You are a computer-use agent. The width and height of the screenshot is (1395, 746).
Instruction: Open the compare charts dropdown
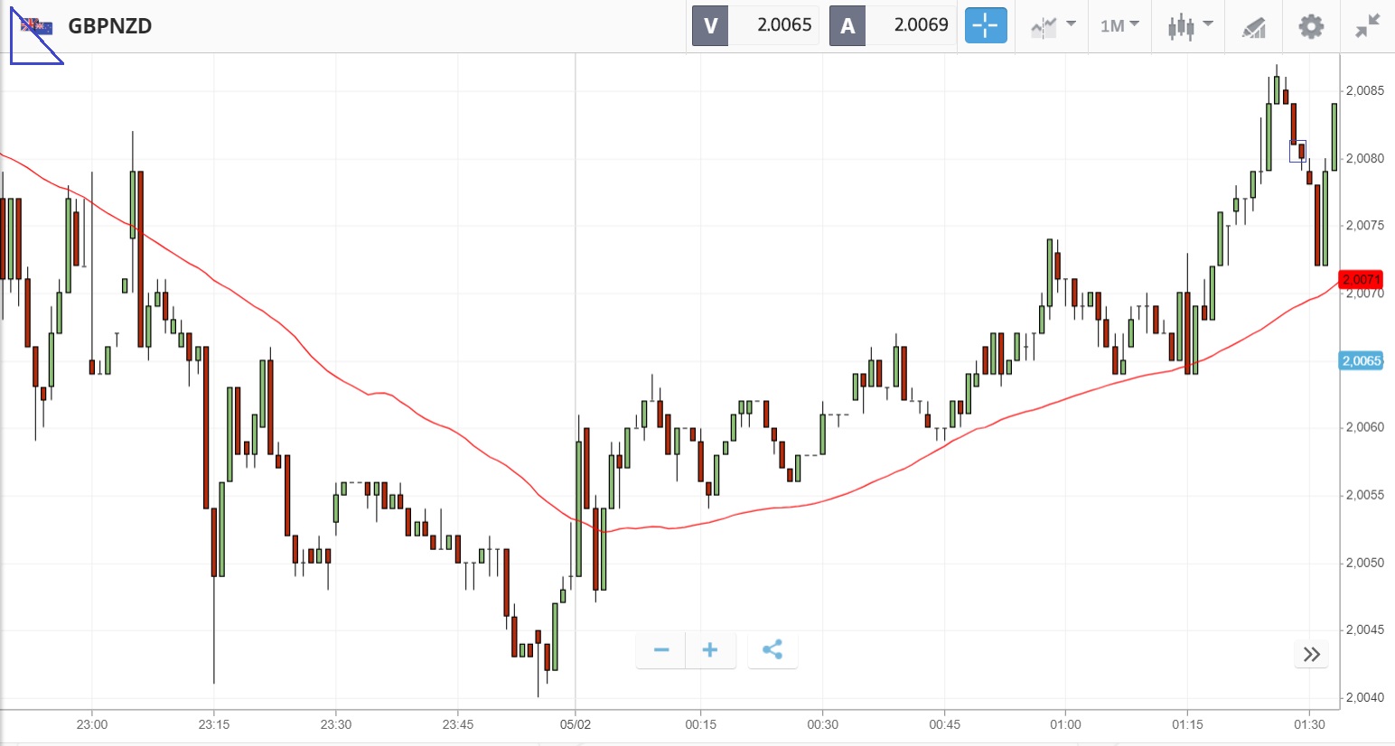(x=1053, y=25)
